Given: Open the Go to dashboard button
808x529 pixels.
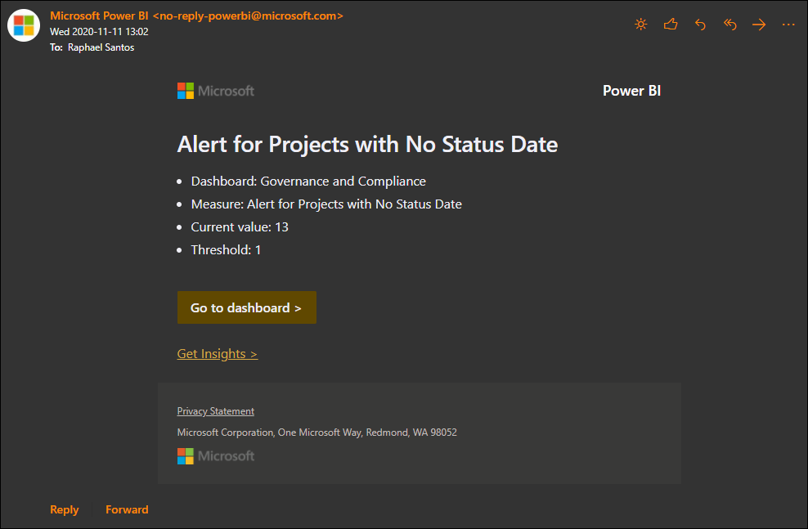Looking at the screenshot, I should pyautogui.click(x=247, y=307).
